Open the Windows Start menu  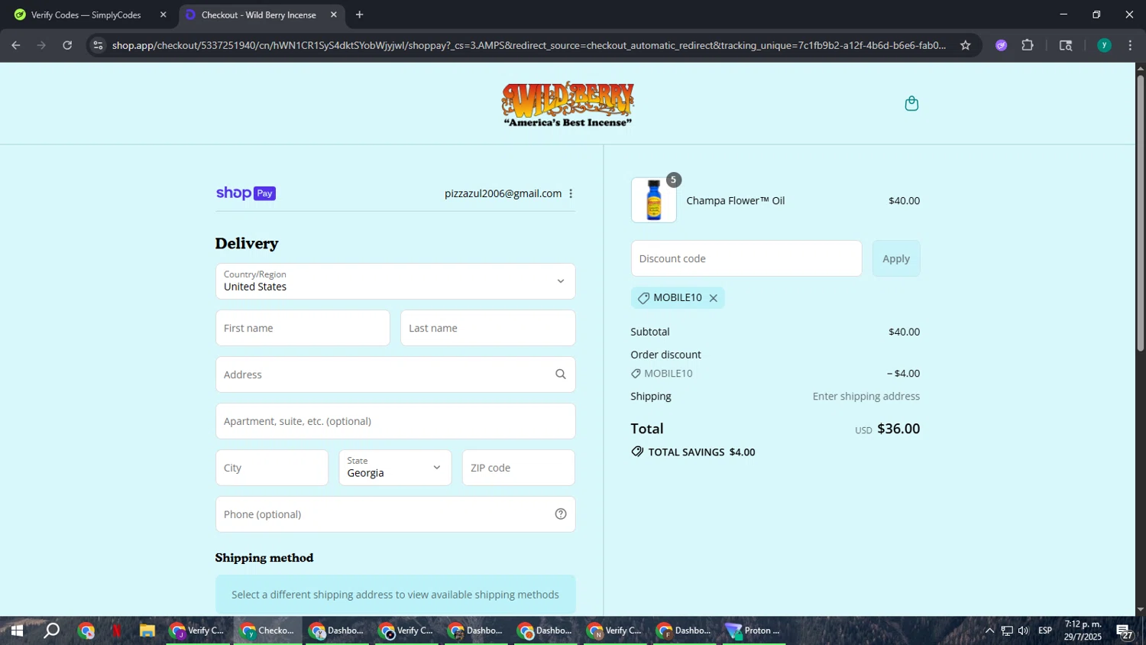click(x=17, y=630)
